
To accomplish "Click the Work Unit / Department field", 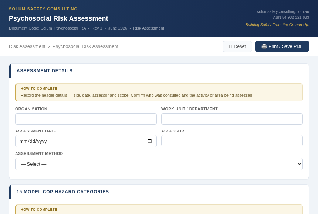I will (232, 119).
